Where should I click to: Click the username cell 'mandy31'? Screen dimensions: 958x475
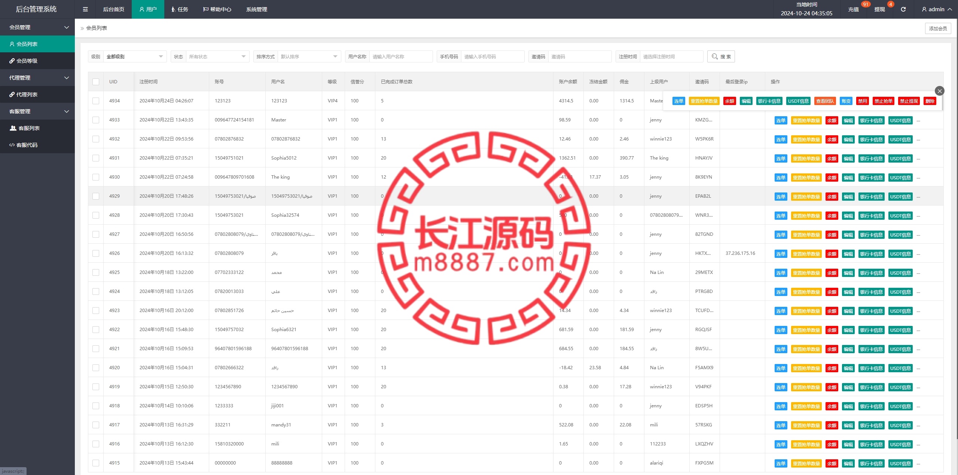[281, 425]
